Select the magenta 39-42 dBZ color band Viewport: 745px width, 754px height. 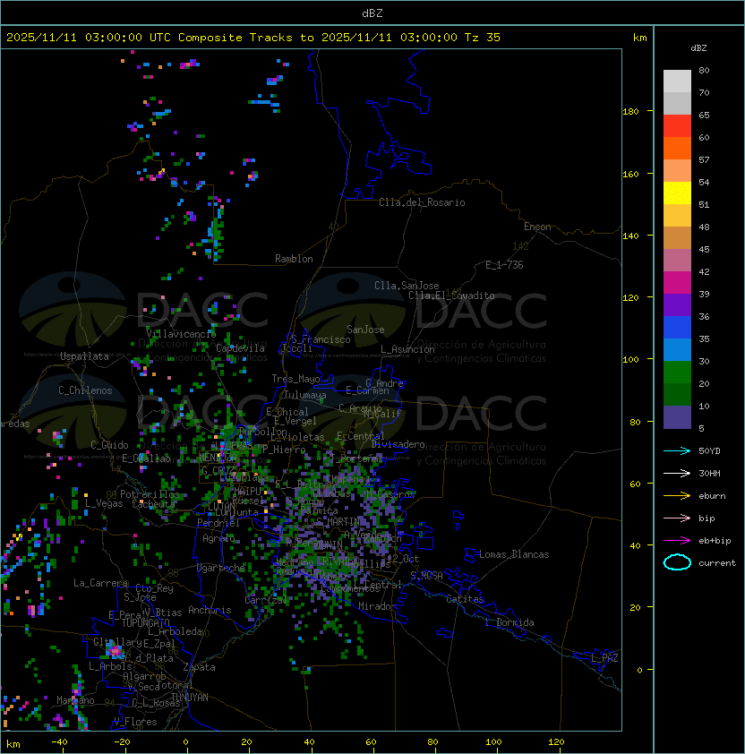[x=677, y=283]
